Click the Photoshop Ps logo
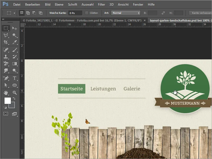 pos(6,4)
